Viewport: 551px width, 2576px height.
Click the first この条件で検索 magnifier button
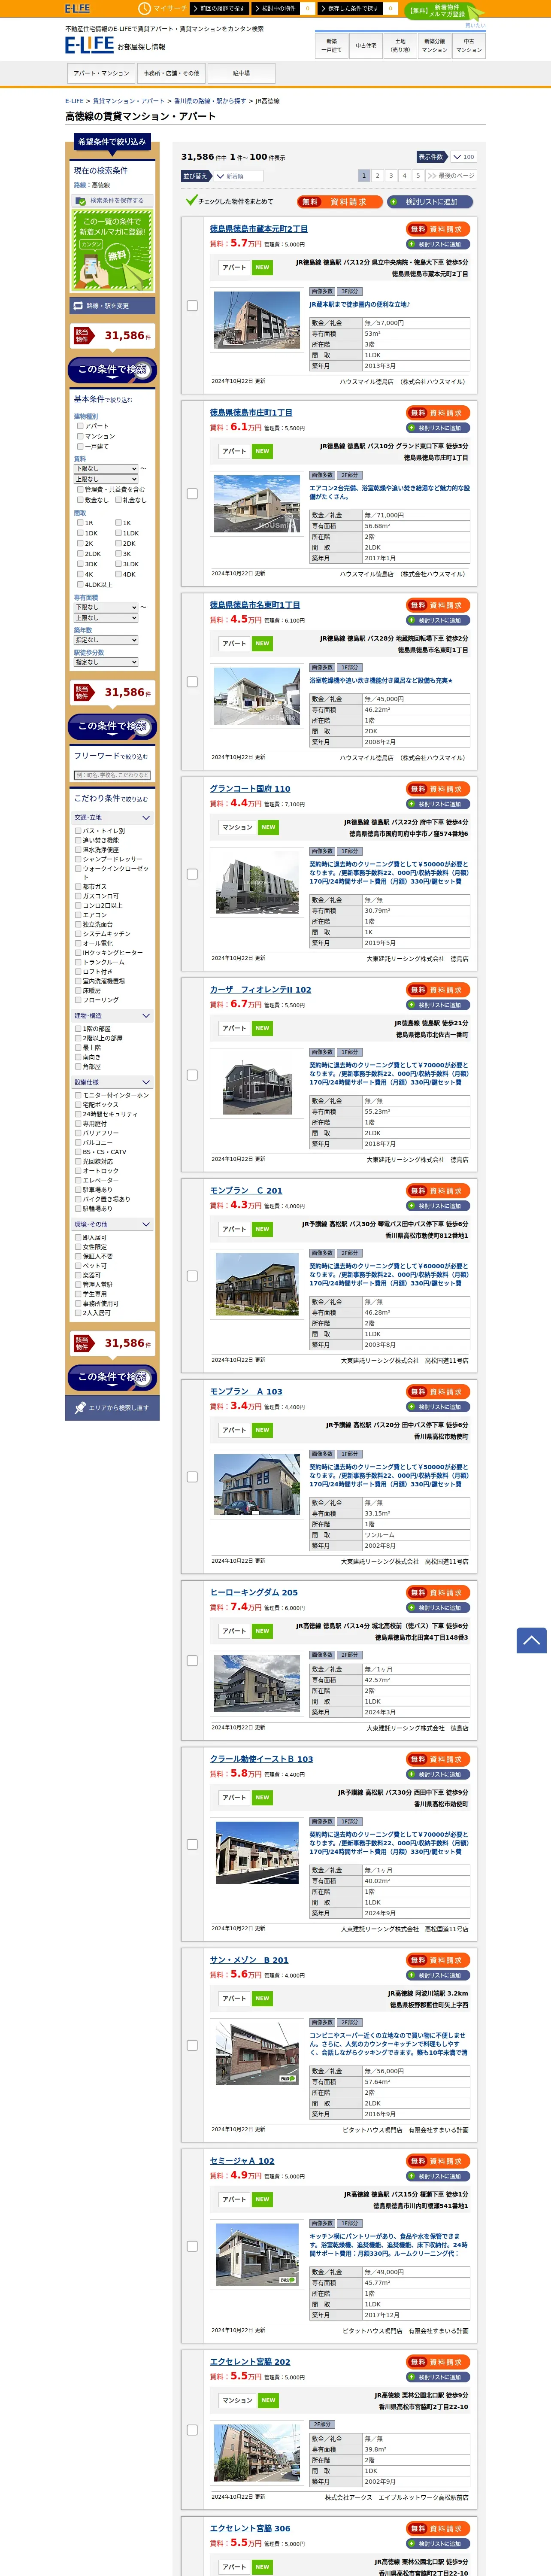tap(113, 370)
